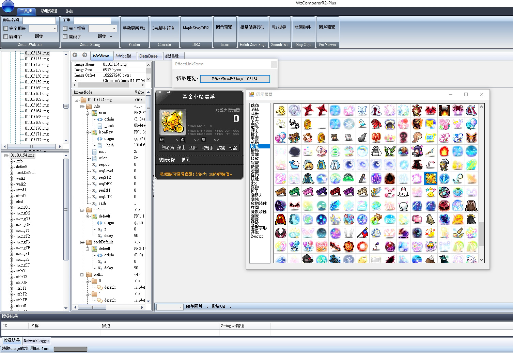
Task: Collapse the walk1 node in ImageNode tree
Action: point(82,275)
